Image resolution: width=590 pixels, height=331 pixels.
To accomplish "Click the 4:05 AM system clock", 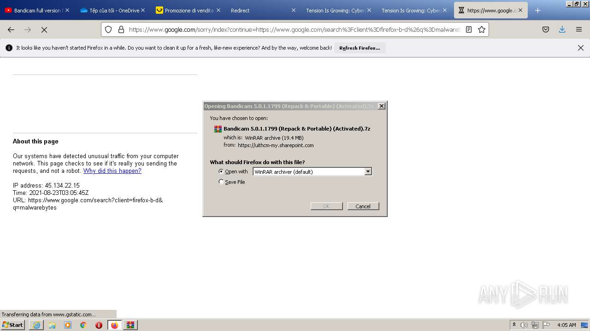I will point(566,325).
